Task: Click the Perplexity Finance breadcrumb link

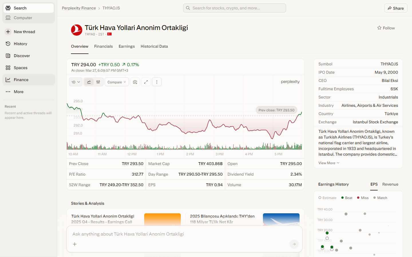Action: [x=79, y=8]
